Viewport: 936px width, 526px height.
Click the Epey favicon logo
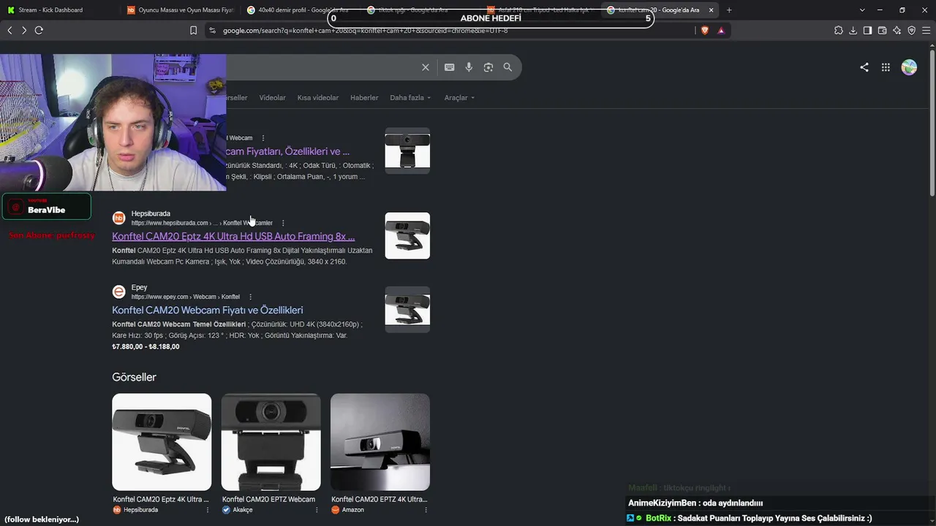[x=118, y=291]
